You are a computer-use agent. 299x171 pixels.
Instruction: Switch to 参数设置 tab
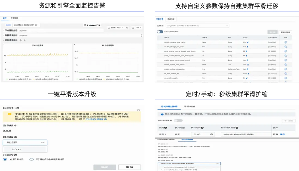(160, 19)
